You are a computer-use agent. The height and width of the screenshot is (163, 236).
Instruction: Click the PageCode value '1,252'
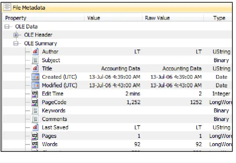pos(133,102)
